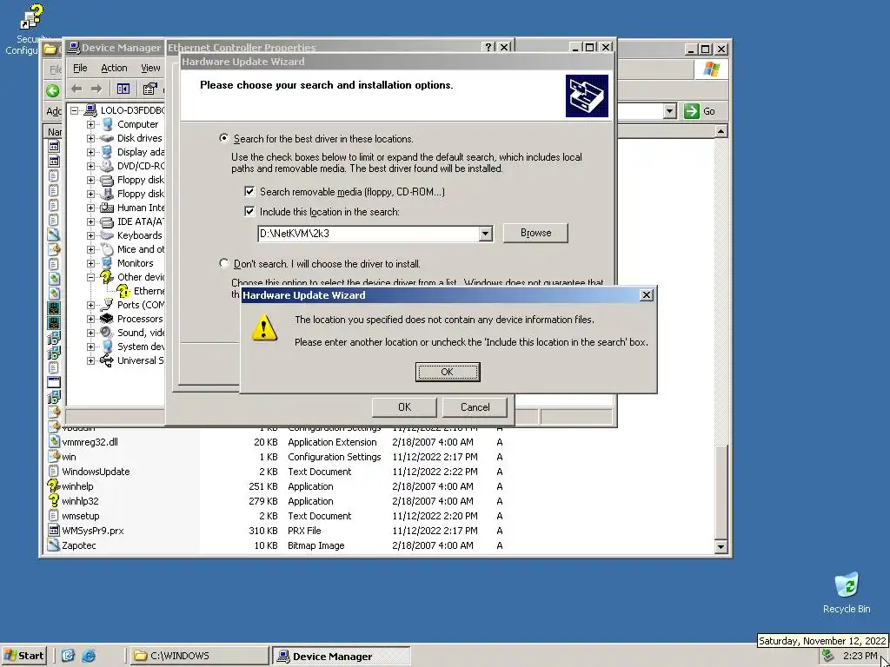Viewport: 890px width, 667px height.
Task: Launch Internet Explorer from quick launch
Action: [89, 656]
